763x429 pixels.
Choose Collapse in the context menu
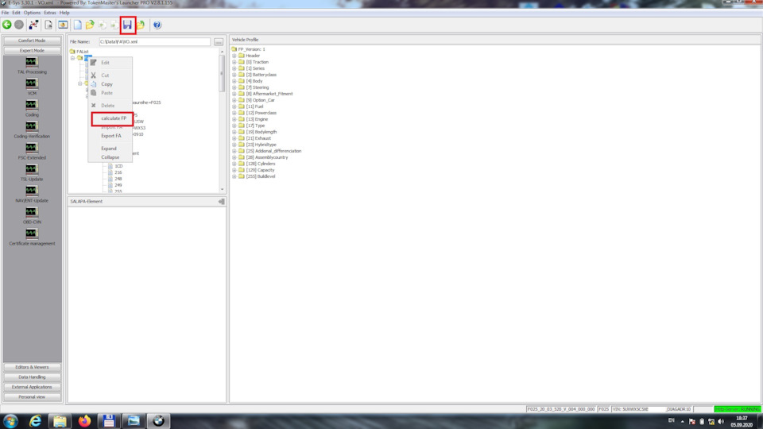coord(110,157)
